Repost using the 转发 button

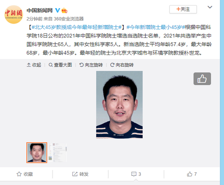click(80, 174)
